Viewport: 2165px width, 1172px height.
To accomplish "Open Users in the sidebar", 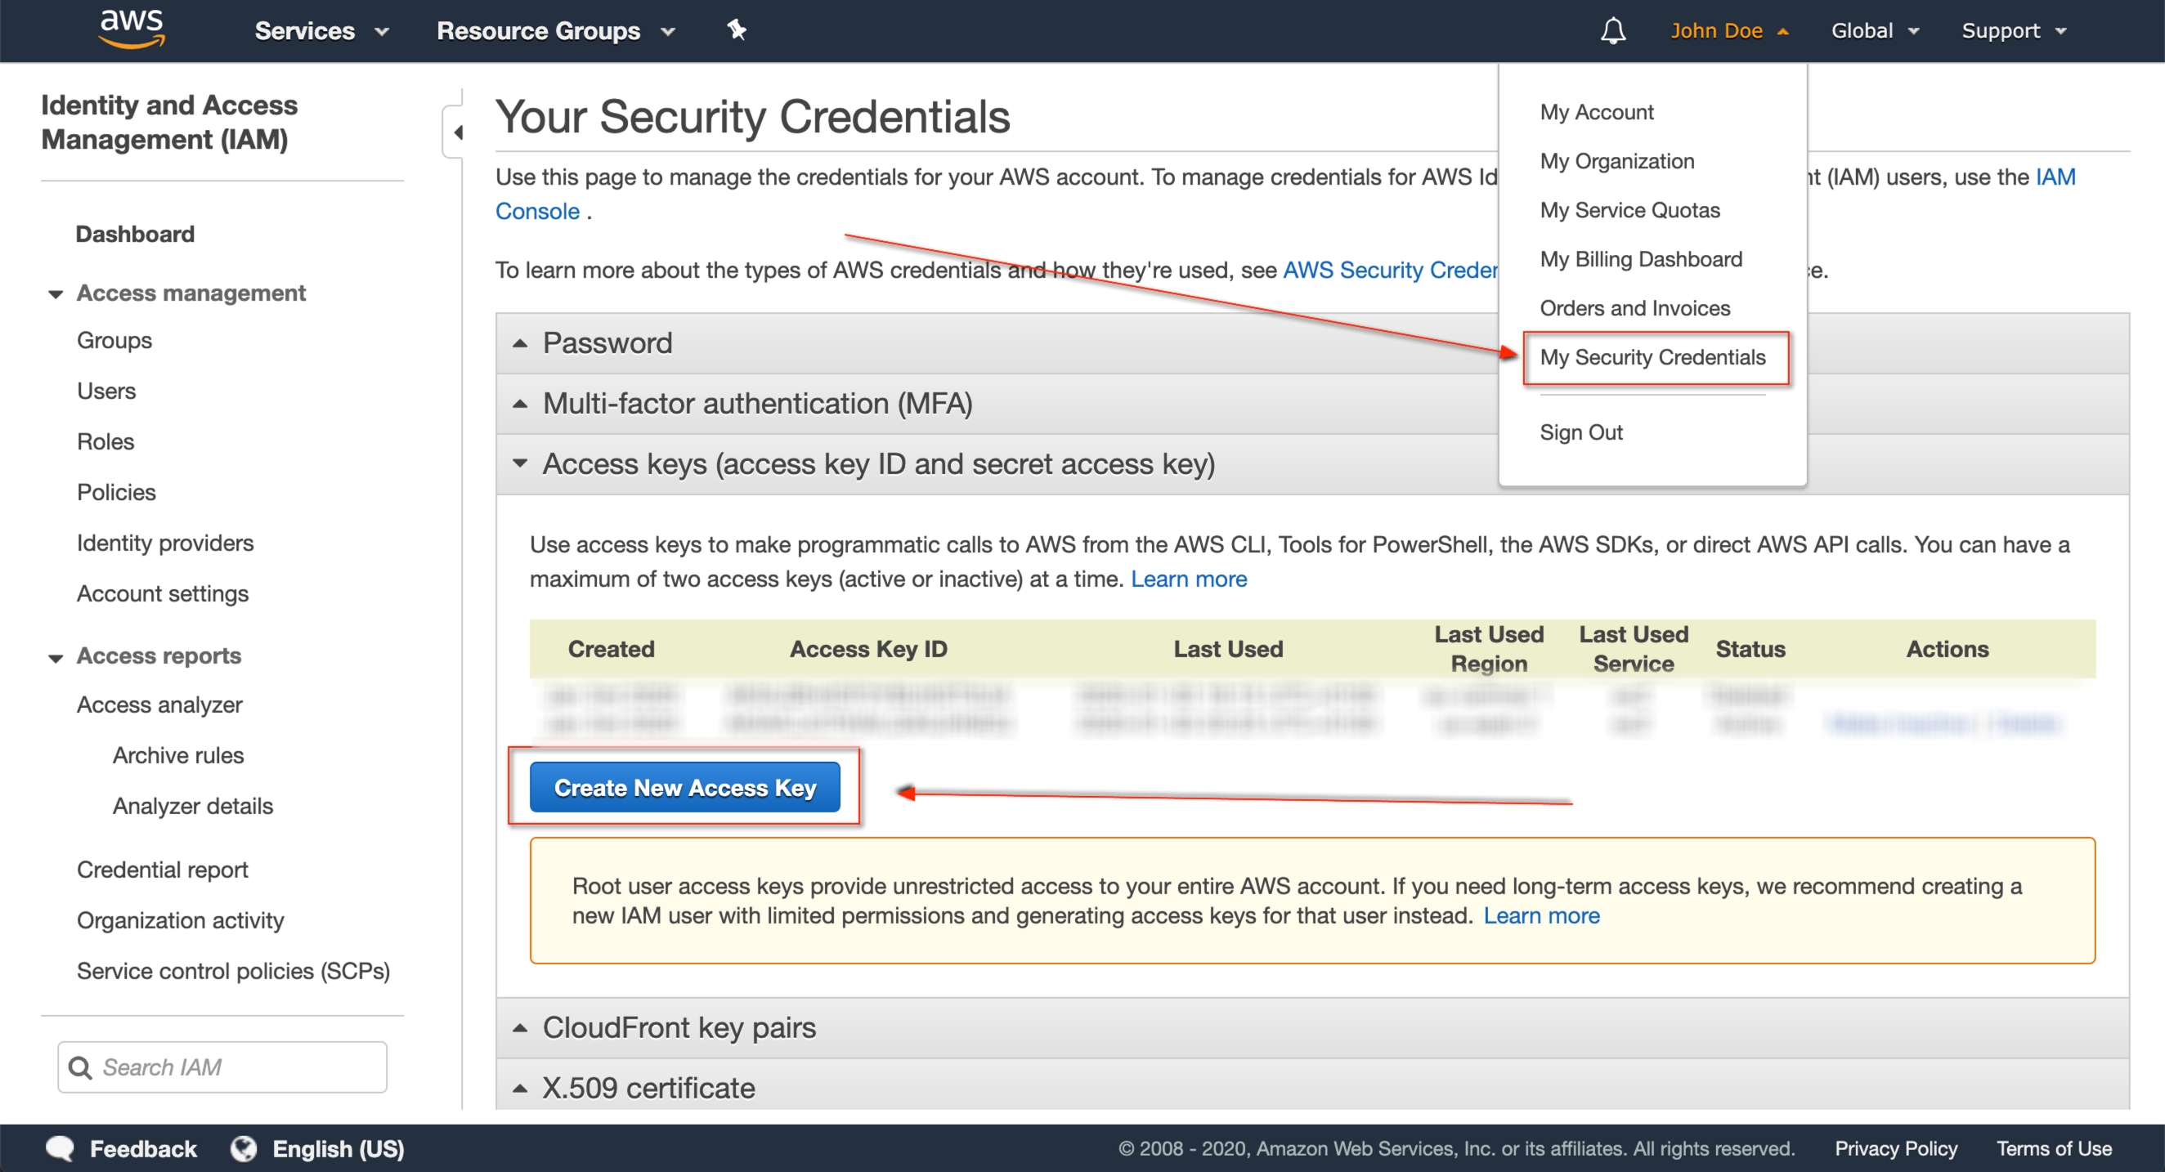I will [106, 391].
